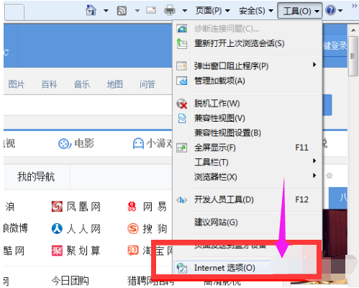
Task: Click the full screen icon
Action: pos(181,148)
